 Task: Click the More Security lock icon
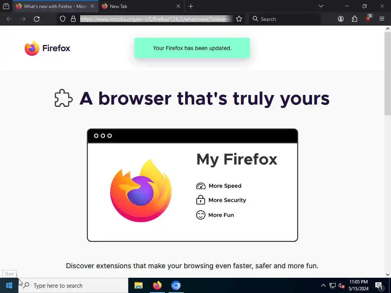[x=200, y=200]
